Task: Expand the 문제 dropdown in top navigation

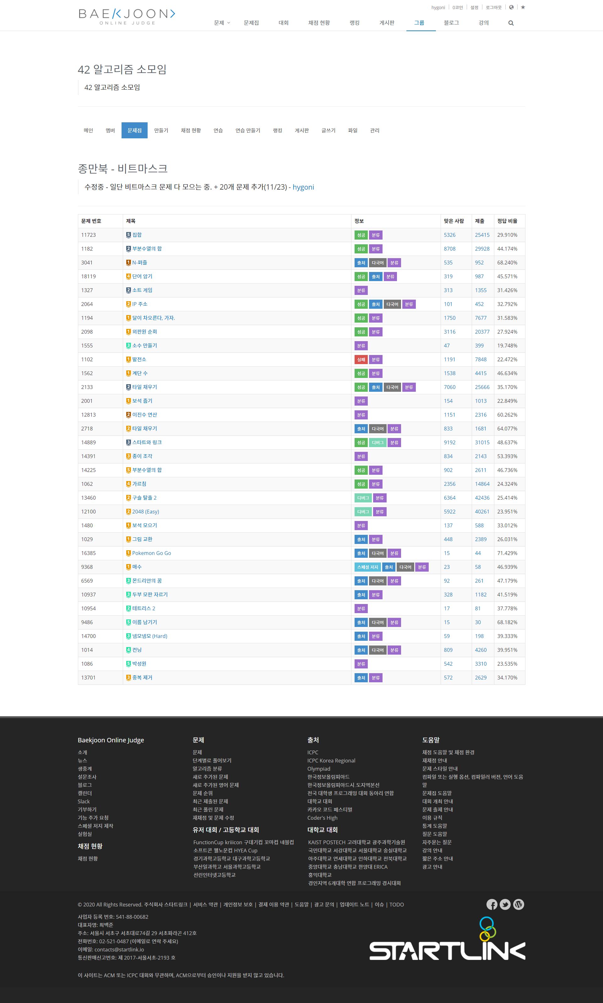Action: pos(222,23)
